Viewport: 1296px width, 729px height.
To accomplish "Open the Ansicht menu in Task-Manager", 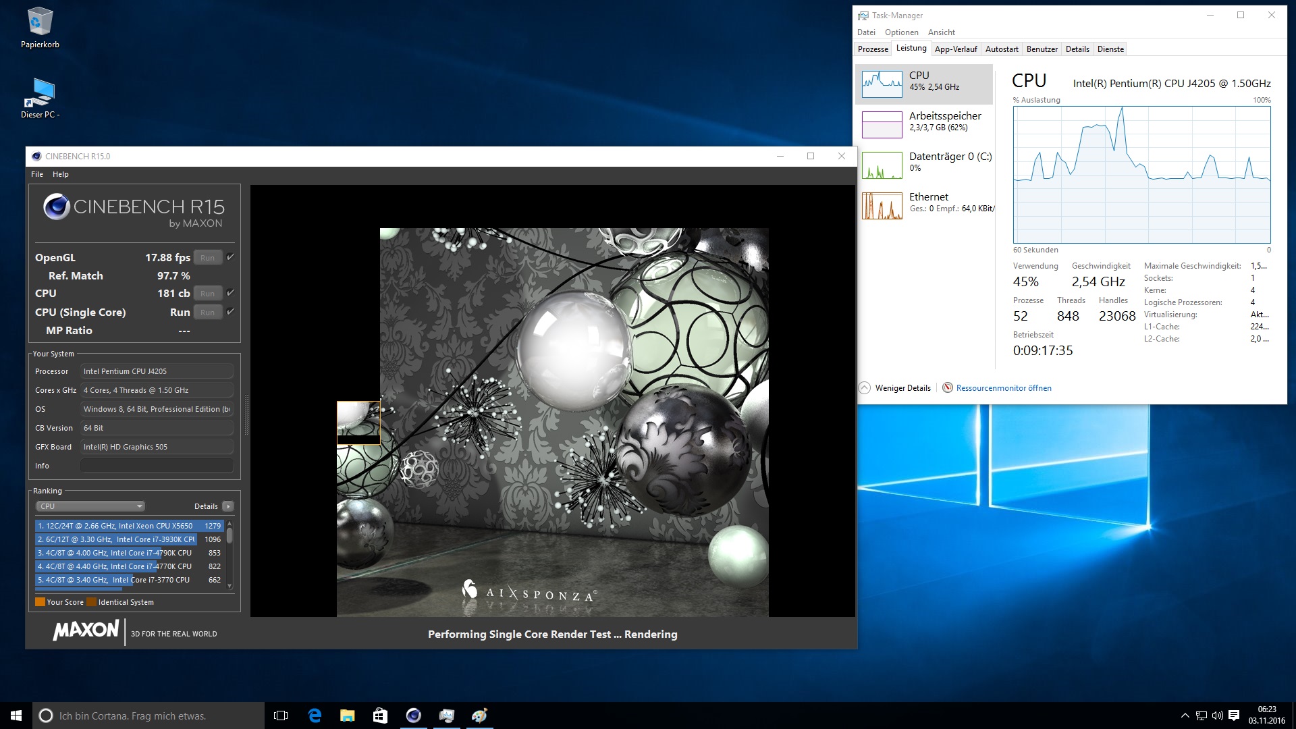I will click(x=941, y=32).
